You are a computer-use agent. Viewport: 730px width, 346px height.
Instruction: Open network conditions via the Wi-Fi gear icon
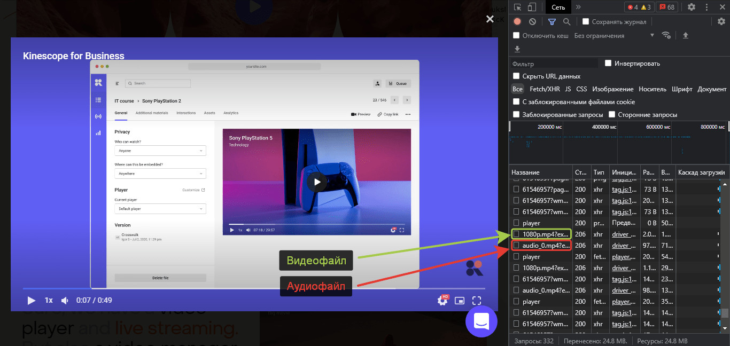(666, 35)
